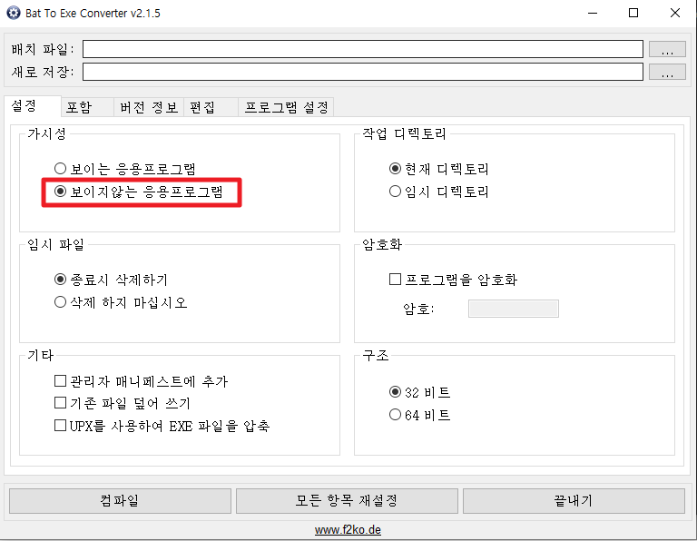This screenshot has height=541, width=697.
Task: Open the 프로그램 설정 tab
Action: [286, 107]
